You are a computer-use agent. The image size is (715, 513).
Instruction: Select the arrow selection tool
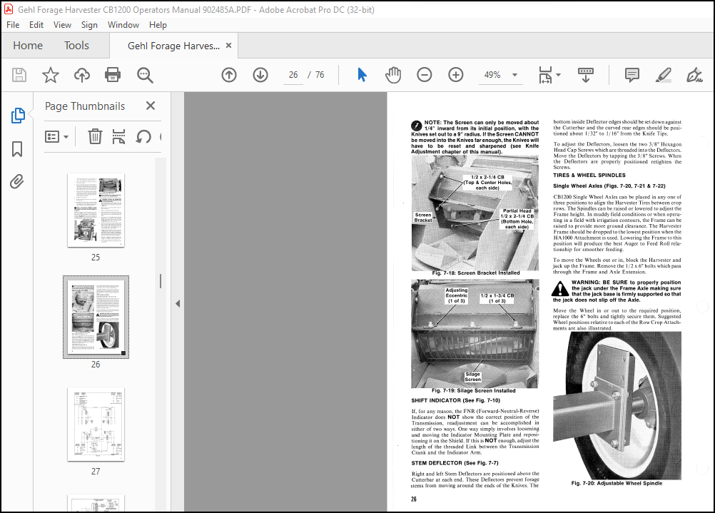[x=362, y=75]
